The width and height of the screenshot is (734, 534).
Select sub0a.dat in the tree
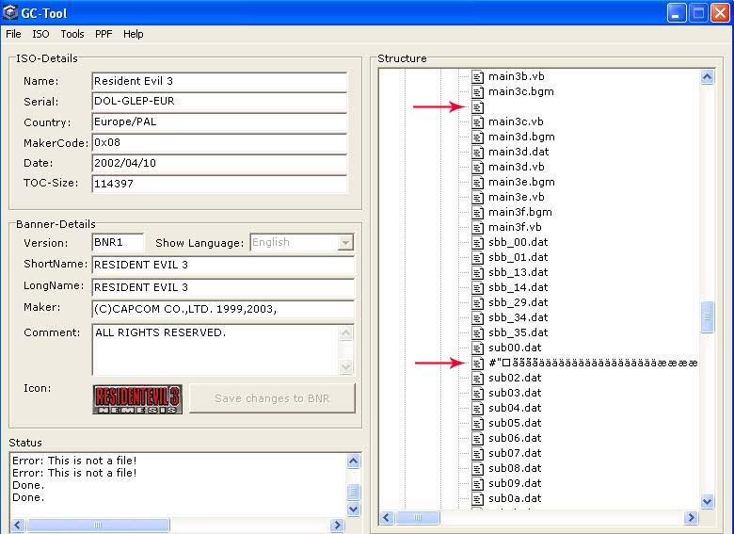pos(515,498)
